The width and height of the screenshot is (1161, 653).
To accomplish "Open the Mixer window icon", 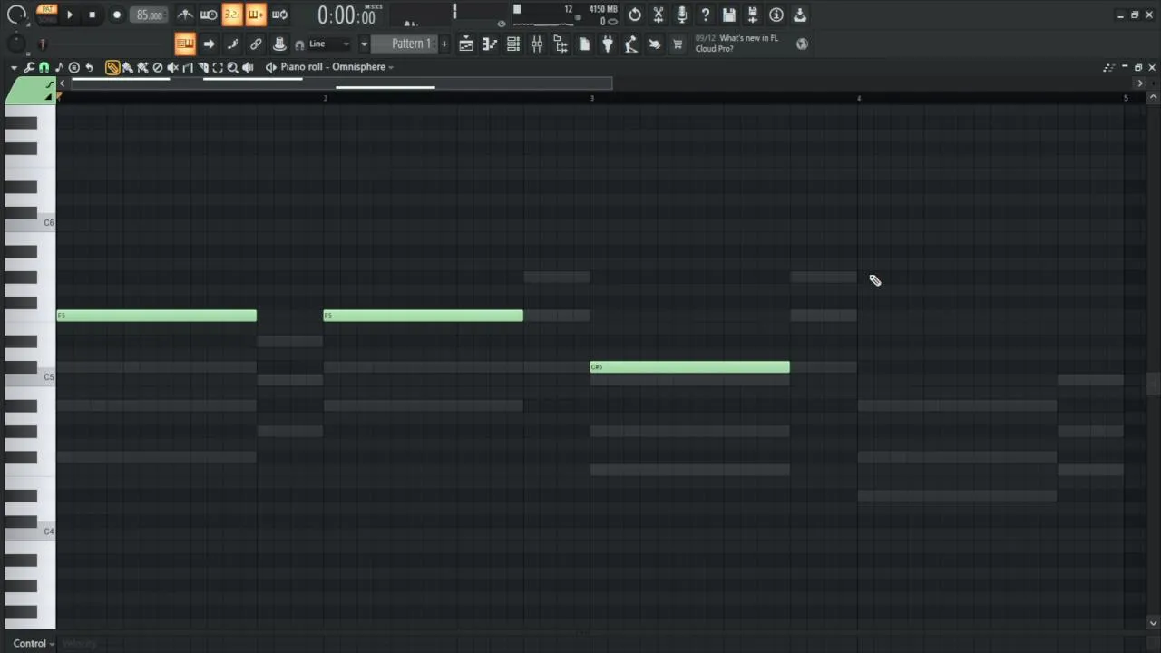I will [x=537, y=44].
